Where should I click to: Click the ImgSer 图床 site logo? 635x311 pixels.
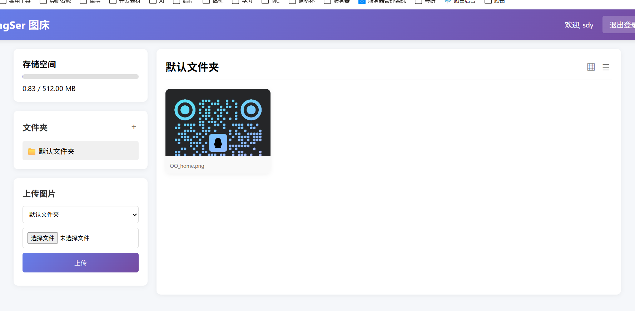point(25,25)
